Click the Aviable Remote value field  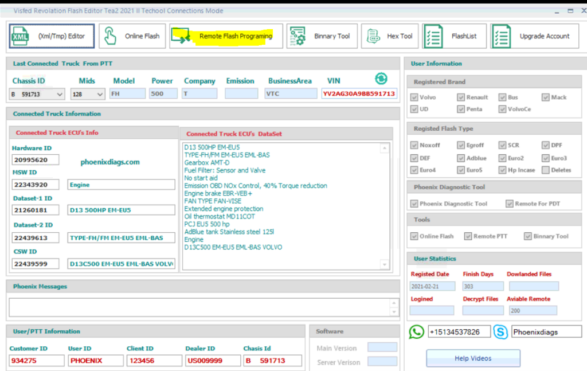coord(533,311)
